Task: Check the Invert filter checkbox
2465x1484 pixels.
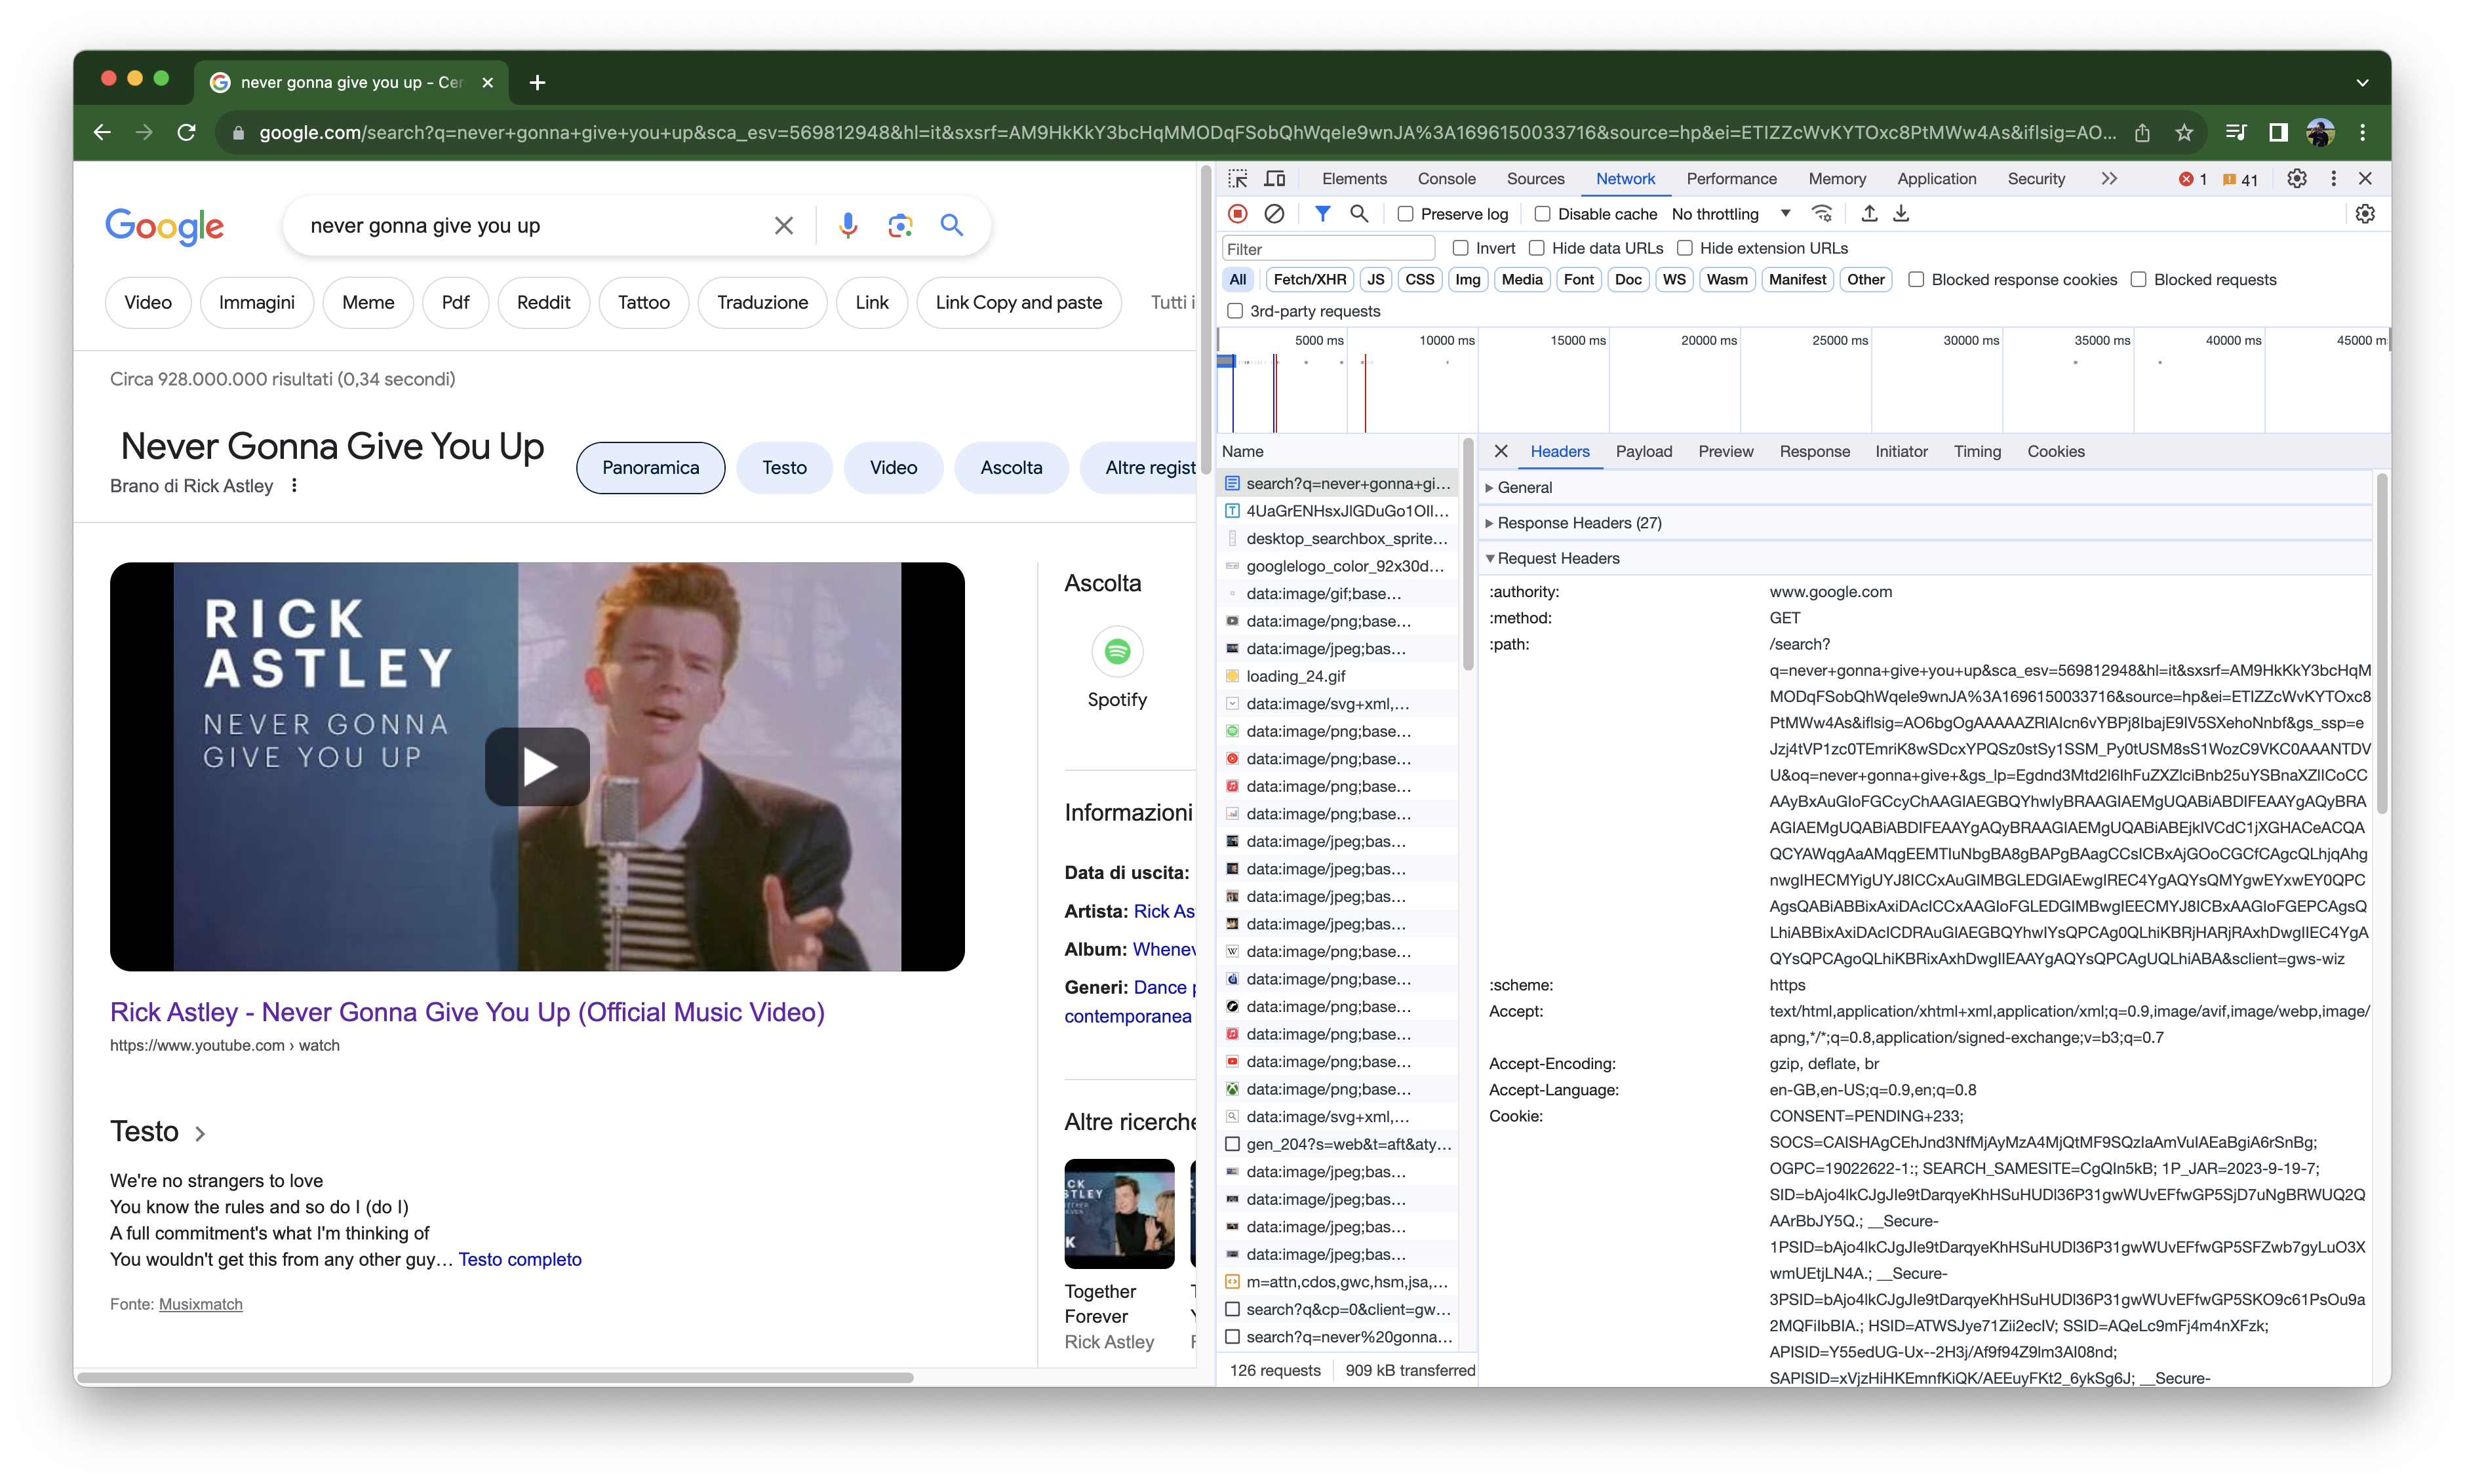Action: tap(1460, 248)
